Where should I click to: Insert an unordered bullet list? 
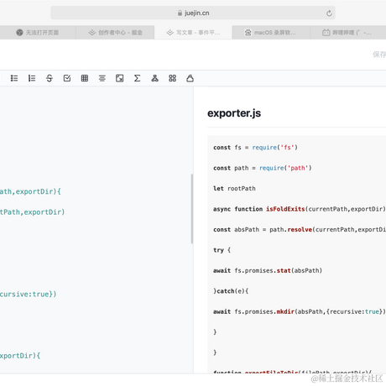pyautogui.click(x=14, y=78)
